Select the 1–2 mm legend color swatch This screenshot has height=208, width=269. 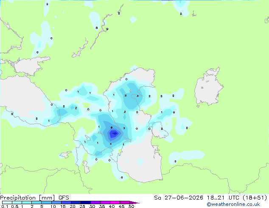click(27, 202)
